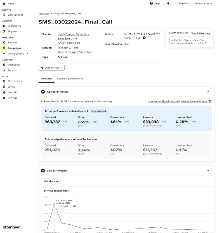This screenshot has height=233, width=219.
Task: Click the Marketplace icon in sidebar
Action: pos(4,81)
